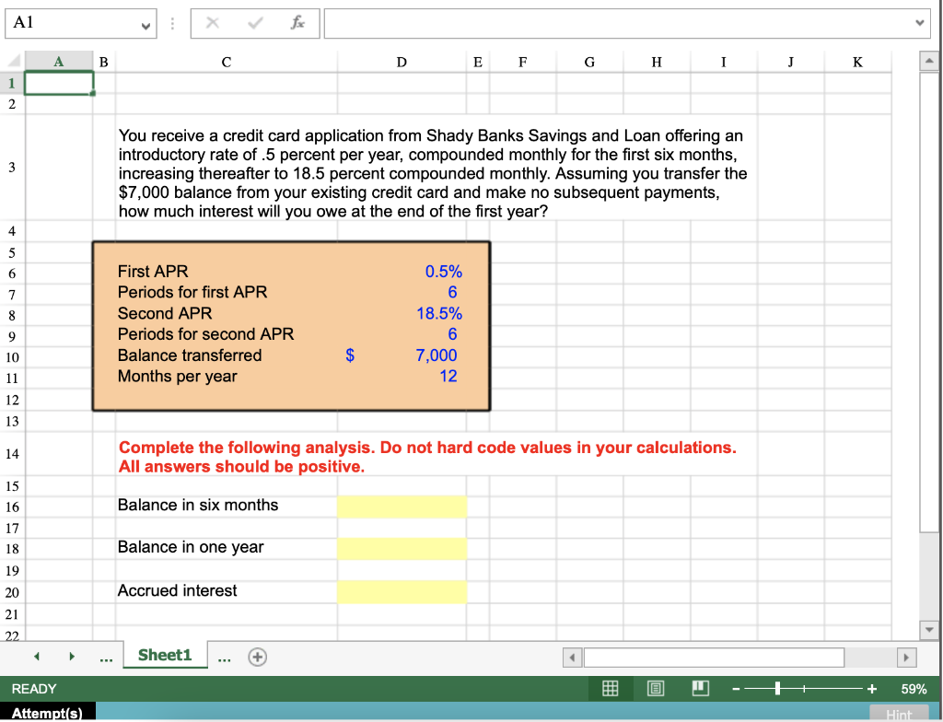
Task: Click the Hint button
Action: click(899, 715)
